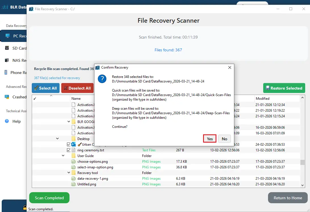Collapse the Desktop folder chevron
The width and height of the screenshot is (310, 212).
[x=57, y=138]
